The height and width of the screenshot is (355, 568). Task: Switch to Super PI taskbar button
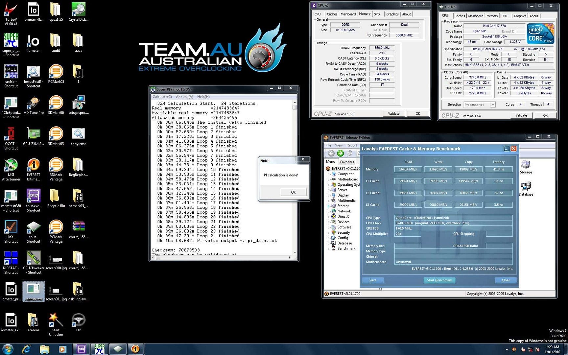(x=100, y=349)
